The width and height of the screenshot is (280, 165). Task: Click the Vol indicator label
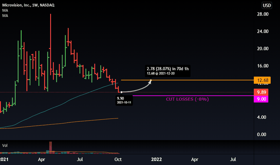(x=5, y=145)
